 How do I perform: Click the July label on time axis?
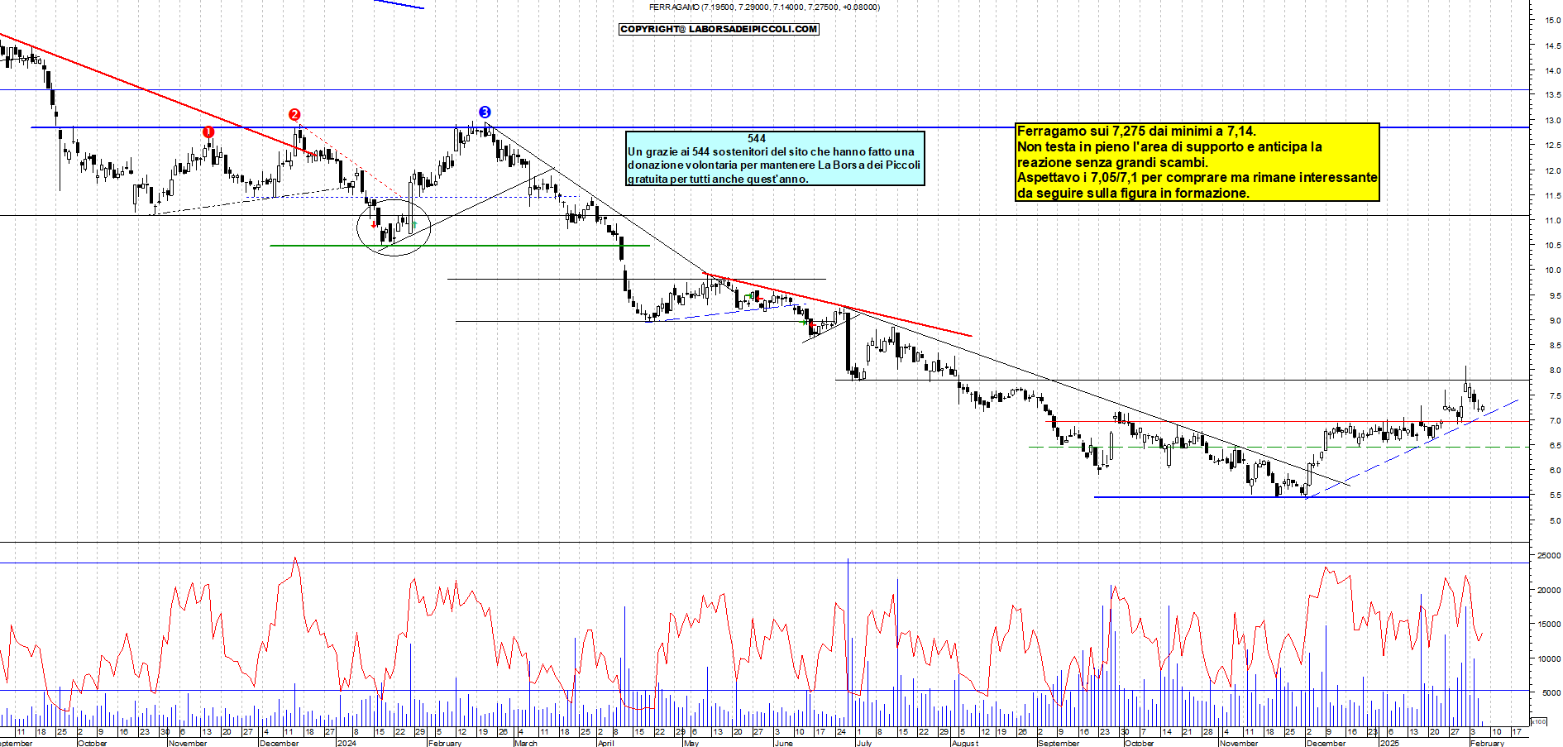coord(863,743)
